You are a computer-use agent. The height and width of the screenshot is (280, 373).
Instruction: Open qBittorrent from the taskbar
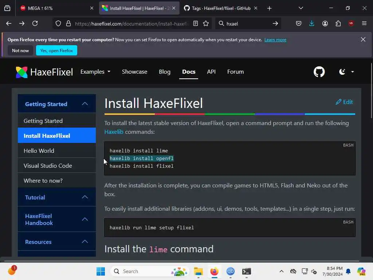pyautogui.click(x=230, y=271)
